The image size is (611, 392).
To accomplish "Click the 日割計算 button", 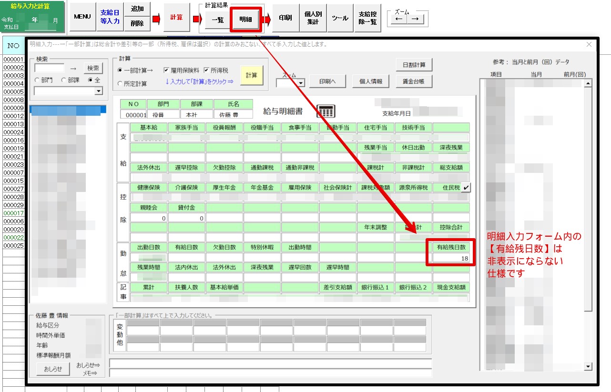I will pos(413,65).
